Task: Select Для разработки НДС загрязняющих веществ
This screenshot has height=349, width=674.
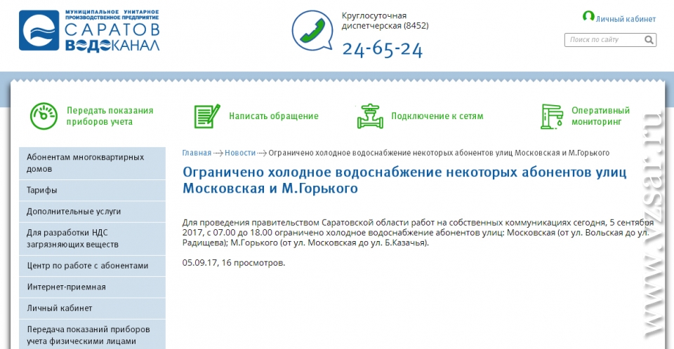Action: 92,239
